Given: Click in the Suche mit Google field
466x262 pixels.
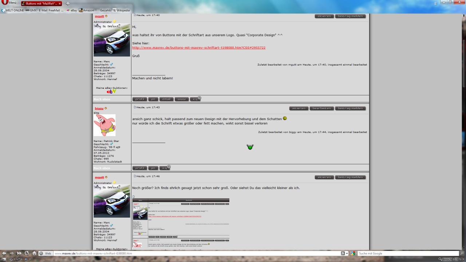Looking at the screenshot, I should (408, 253).
